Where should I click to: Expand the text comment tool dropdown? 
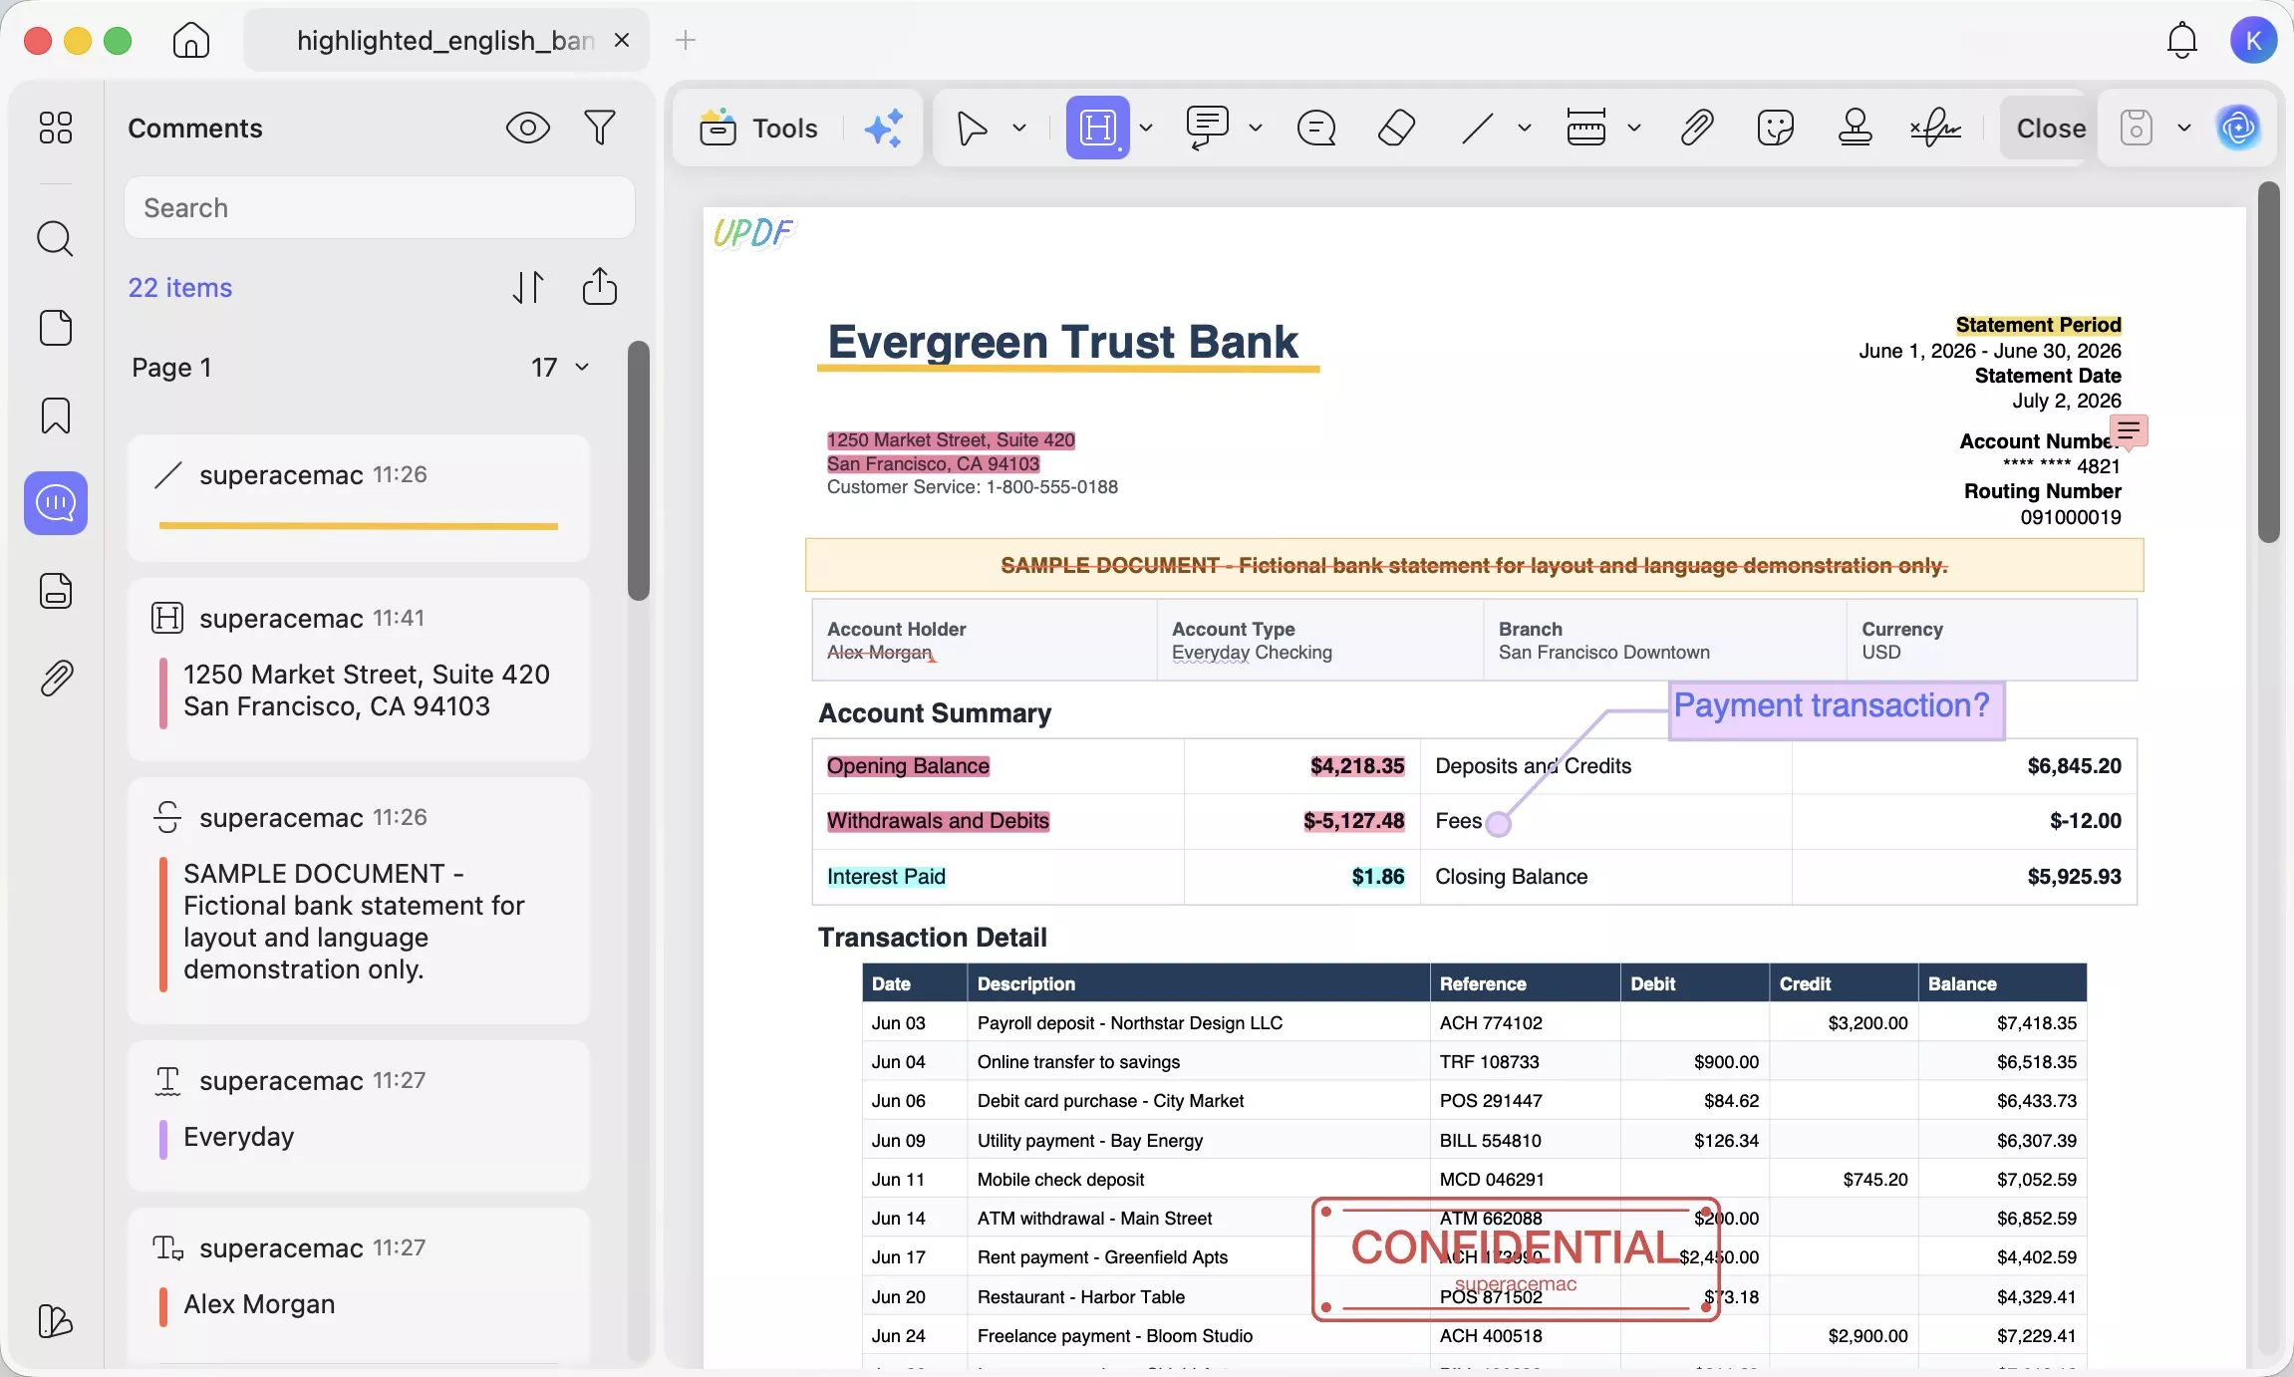[1256, 128]
